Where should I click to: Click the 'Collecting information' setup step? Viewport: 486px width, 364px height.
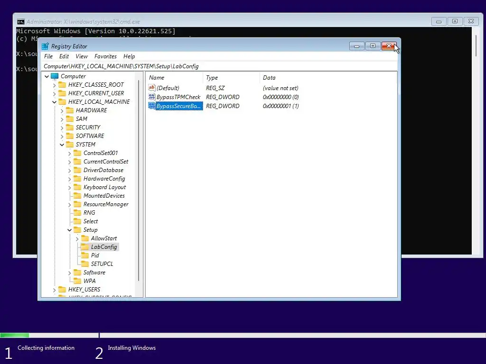click(46, 348)
